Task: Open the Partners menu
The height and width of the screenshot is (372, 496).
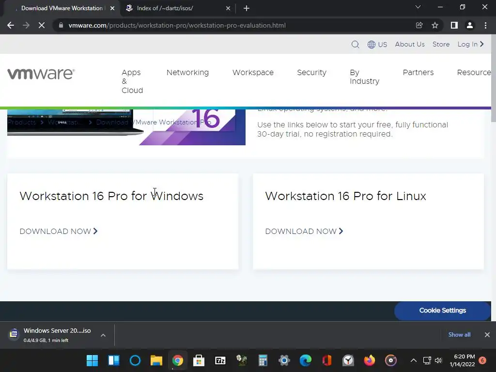Action: tap(418, 73)
